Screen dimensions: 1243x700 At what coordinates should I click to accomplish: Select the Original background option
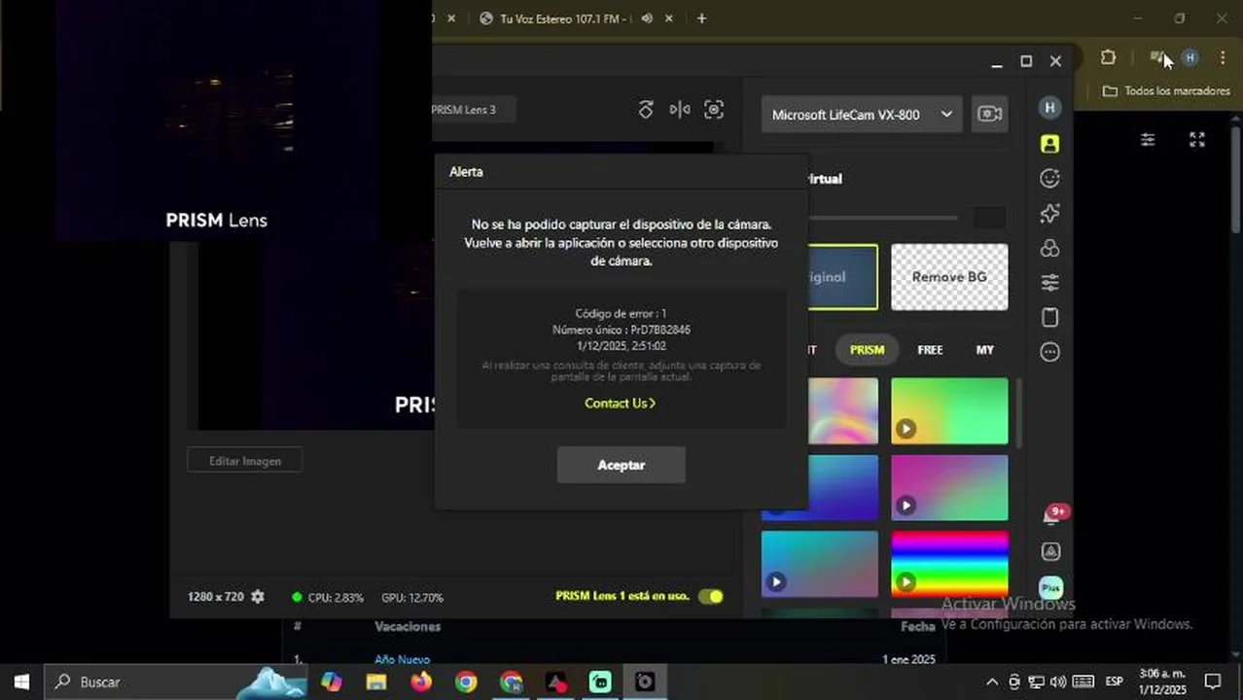(x=842, y=277)
